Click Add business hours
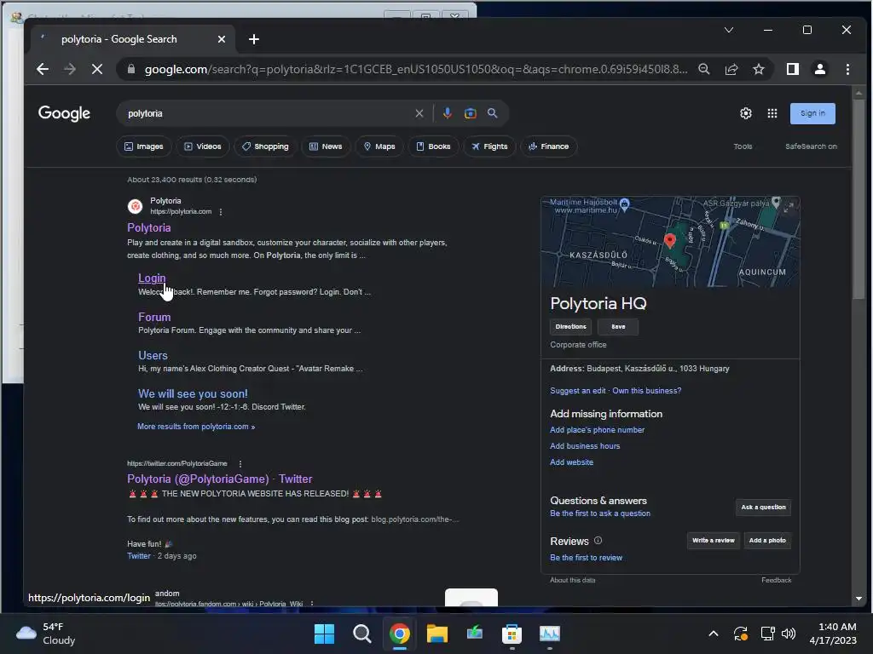Viewport: 873px width, 654px height. tap(585, 446)
